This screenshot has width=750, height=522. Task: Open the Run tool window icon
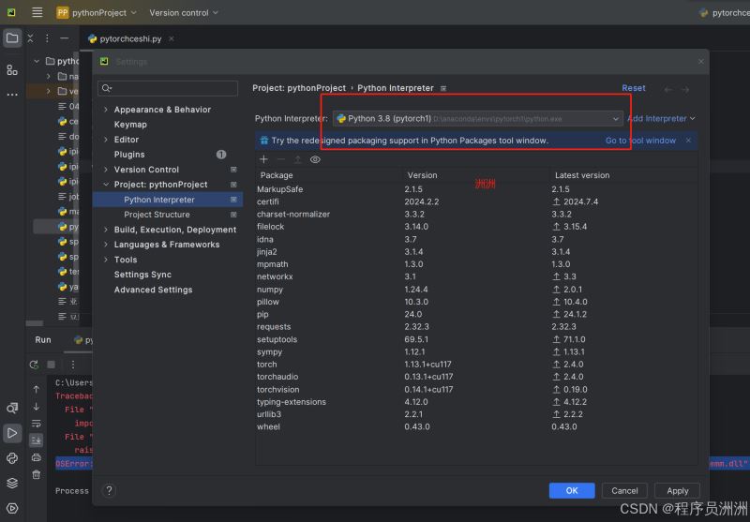coord(12,433)
